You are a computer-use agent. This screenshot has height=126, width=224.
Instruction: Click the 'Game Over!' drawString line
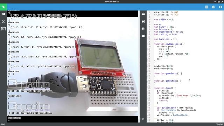coord(180,96)
